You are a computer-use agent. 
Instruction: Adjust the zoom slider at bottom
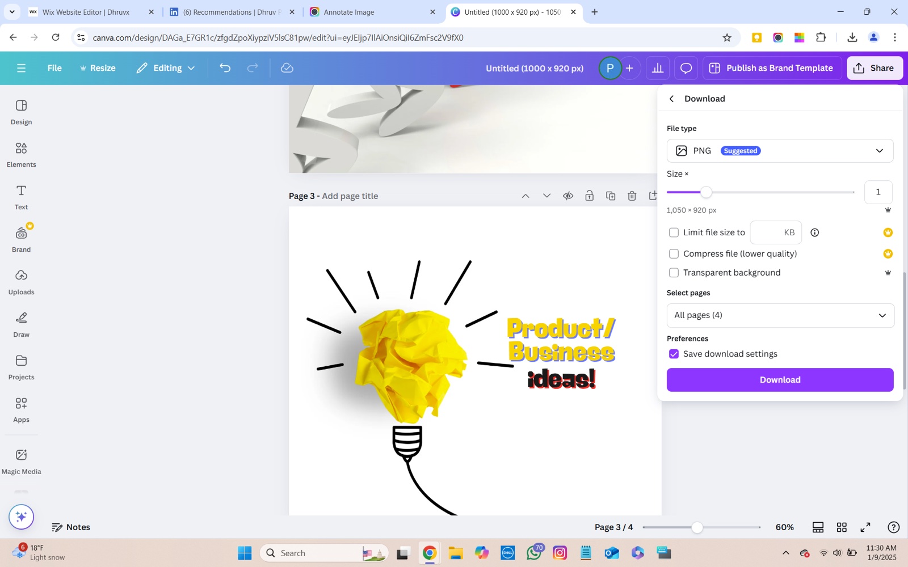(697, 527)
